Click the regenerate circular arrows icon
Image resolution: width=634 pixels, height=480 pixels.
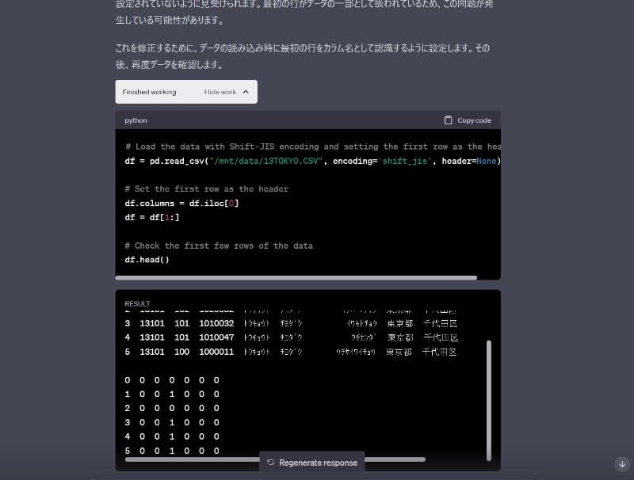271,463
